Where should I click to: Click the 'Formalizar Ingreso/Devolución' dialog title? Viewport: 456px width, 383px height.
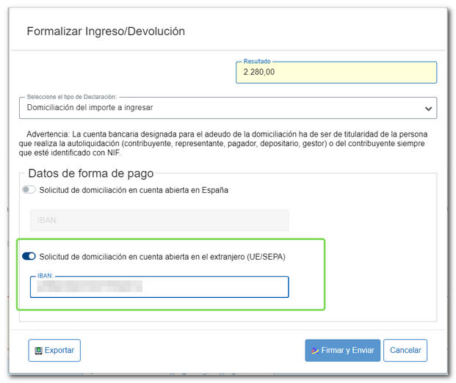coord(106,32)
